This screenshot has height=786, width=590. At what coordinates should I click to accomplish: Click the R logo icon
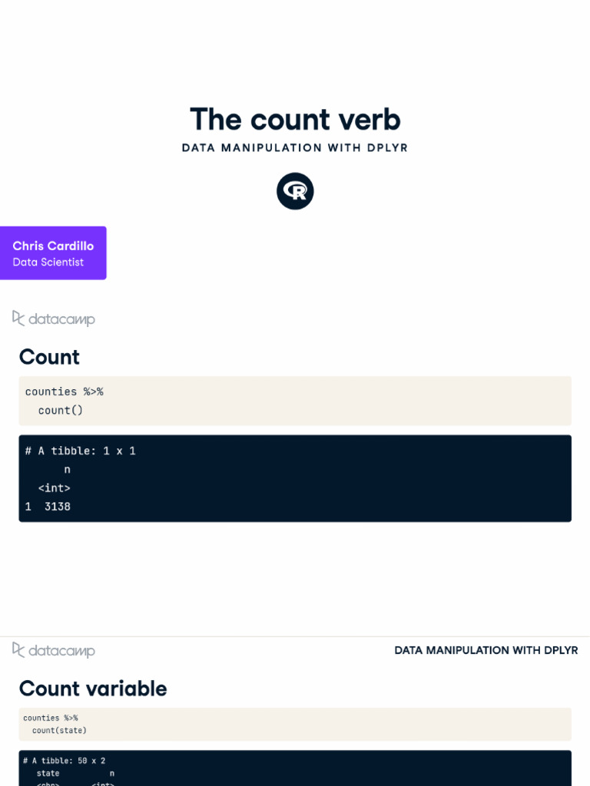[295, 191]
